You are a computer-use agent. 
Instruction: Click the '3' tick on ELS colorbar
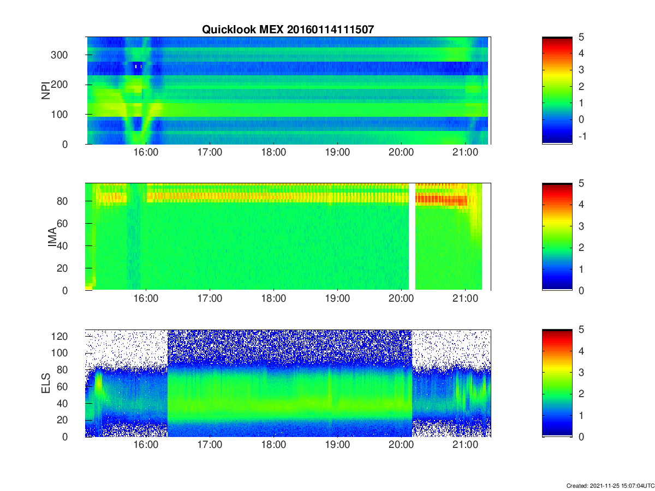[x=582, y=373]
